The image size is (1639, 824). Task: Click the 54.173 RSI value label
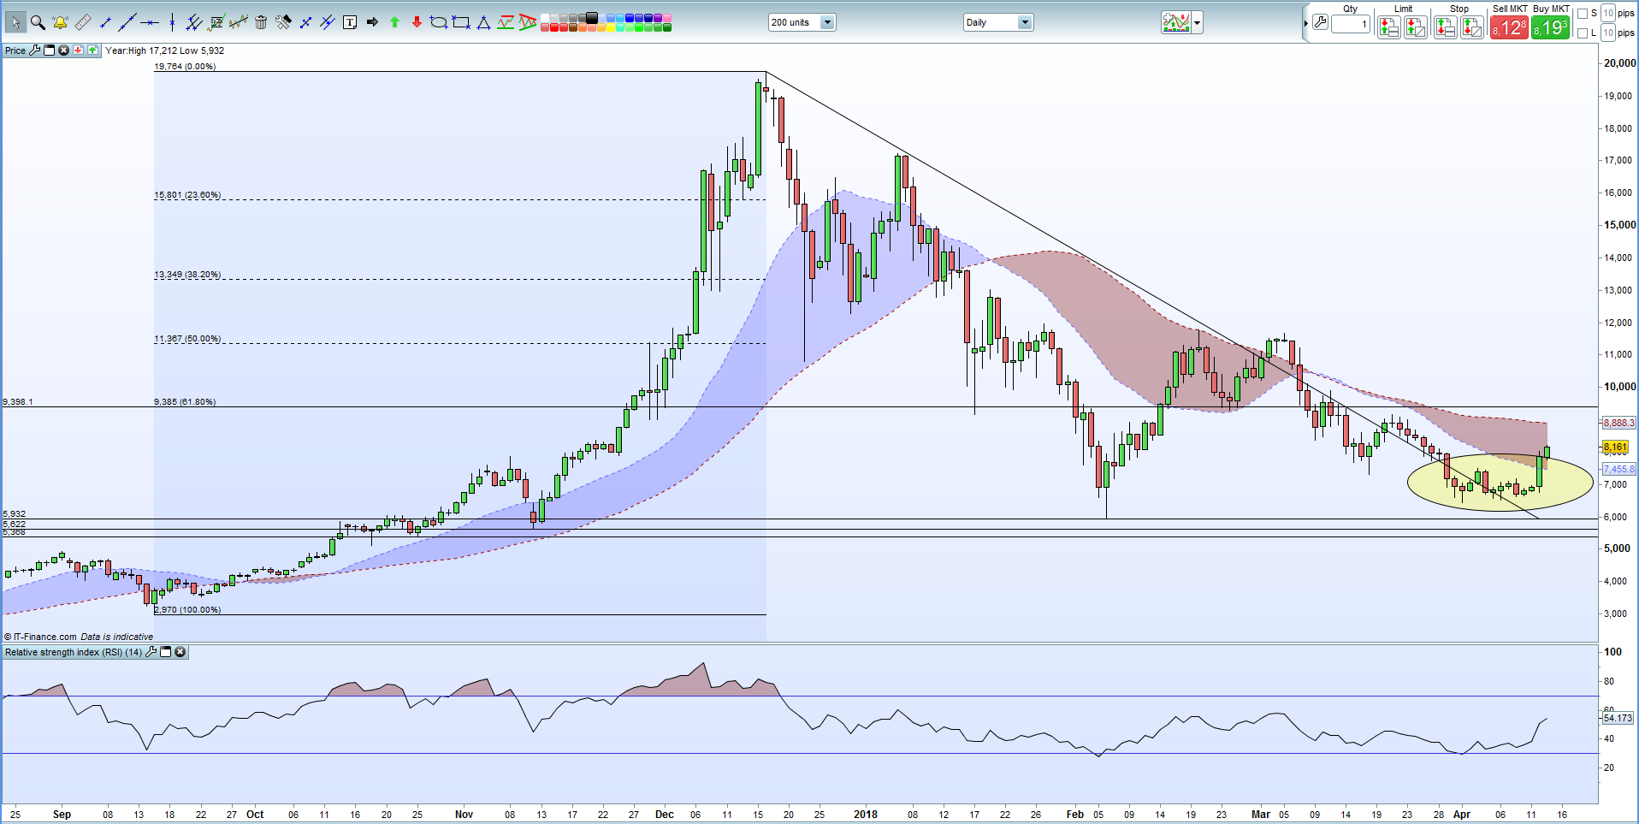pos(1618,718)
